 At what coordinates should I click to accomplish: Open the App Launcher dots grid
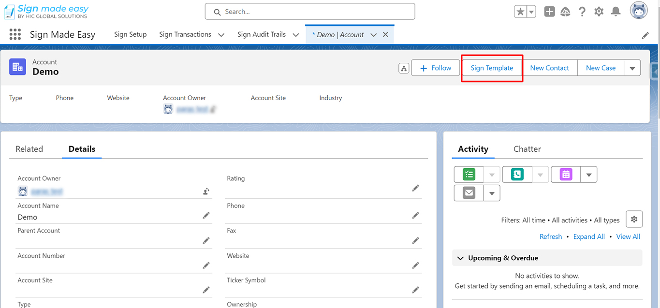pos(15,34)
